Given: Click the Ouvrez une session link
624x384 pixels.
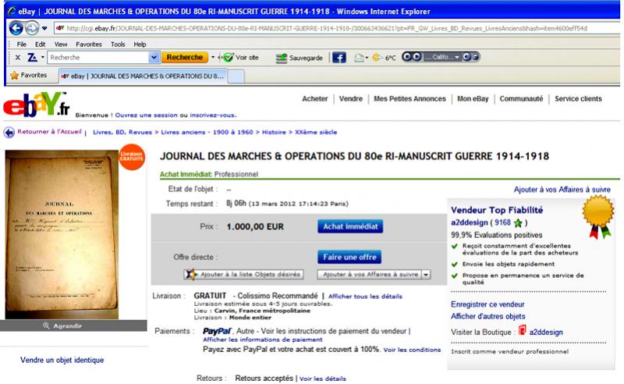Looking at the screenshot, I should coord(147,115).
